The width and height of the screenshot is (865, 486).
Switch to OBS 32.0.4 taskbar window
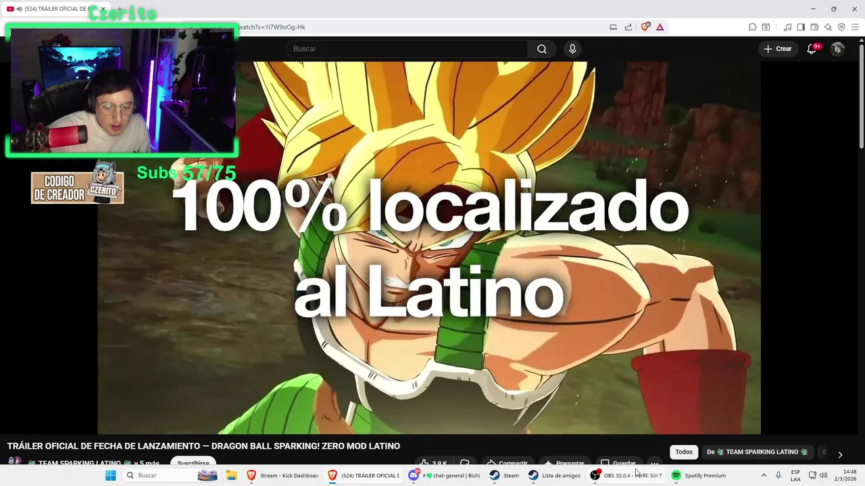tap(626, 475)
